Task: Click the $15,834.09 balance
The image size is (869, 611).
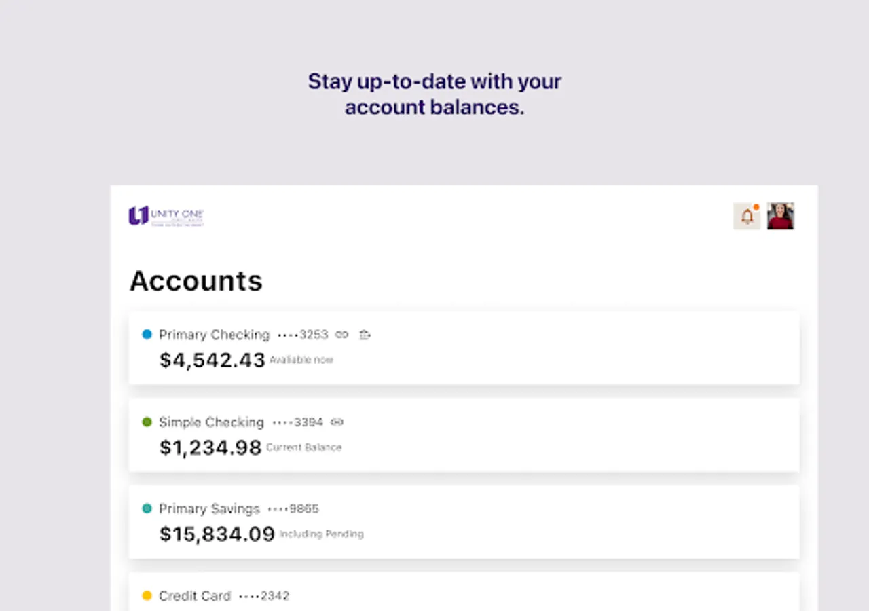Action: click(x=217, y=534)
